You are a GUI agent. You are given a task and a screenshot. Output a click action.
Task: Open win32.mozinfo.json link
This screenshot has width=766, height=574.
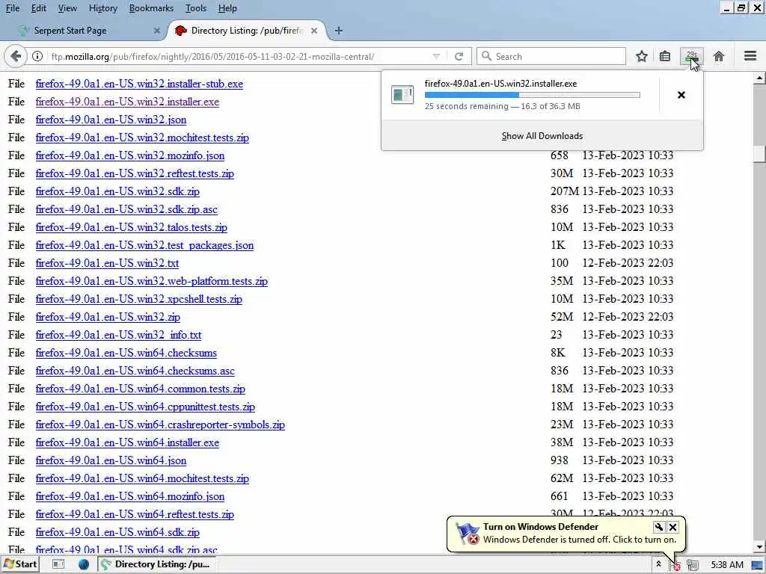tap(130, 155)
